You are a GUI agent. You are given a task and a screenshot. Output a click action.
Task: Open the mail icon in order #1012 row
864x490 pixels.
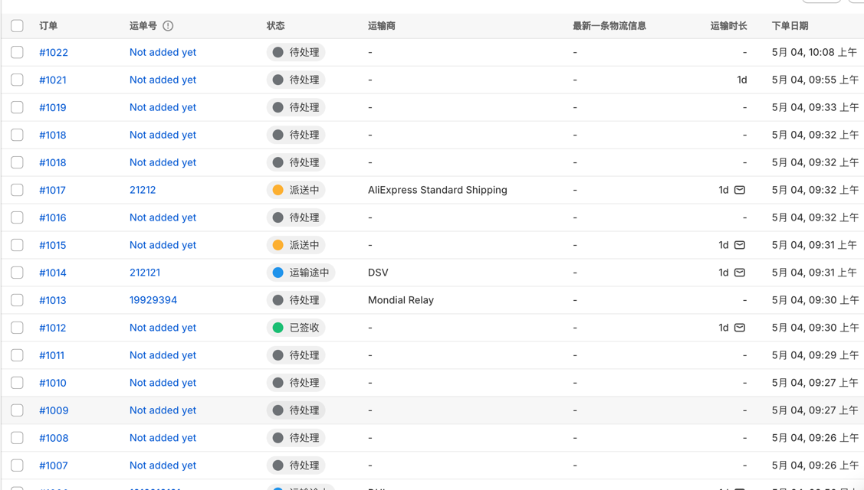click(740, 328)
